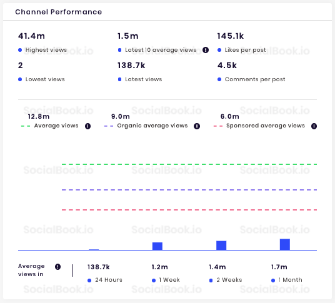The width and height of the screenshot is (335, 303).
Task: Click the Lowest views label
Action: tap(45, 79)
